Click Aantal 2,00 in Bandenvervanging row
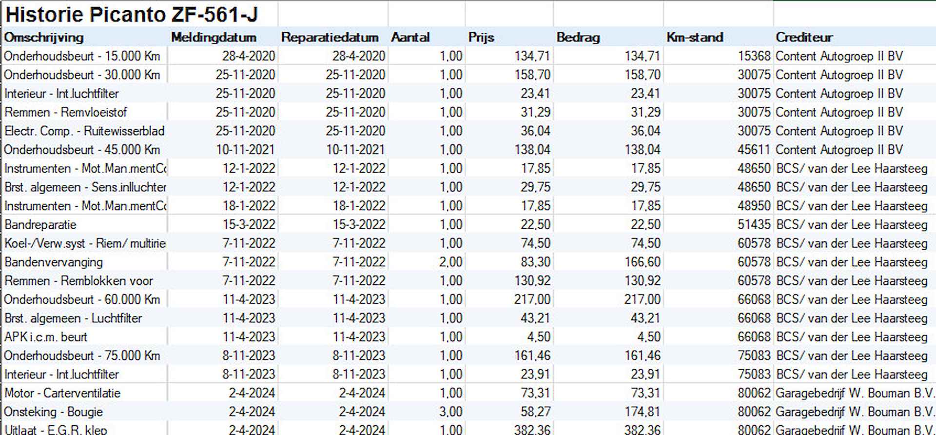 [427, 262]
